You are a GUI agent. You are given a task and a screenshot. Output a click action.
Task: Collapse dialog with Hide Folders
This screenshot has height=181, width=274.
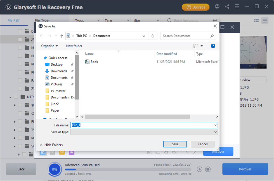coord(51,145)
